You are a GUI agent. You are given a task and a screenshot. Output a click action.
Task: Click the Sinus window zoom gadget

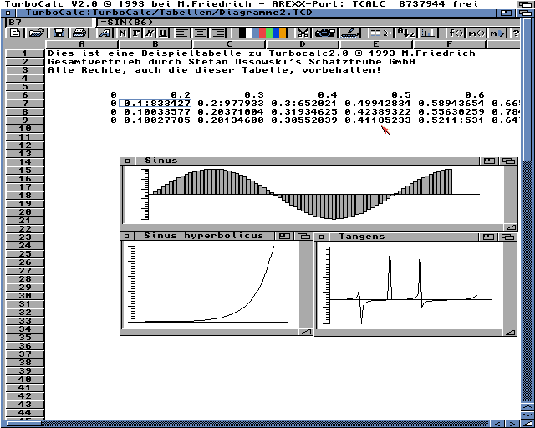coord(489,160)
